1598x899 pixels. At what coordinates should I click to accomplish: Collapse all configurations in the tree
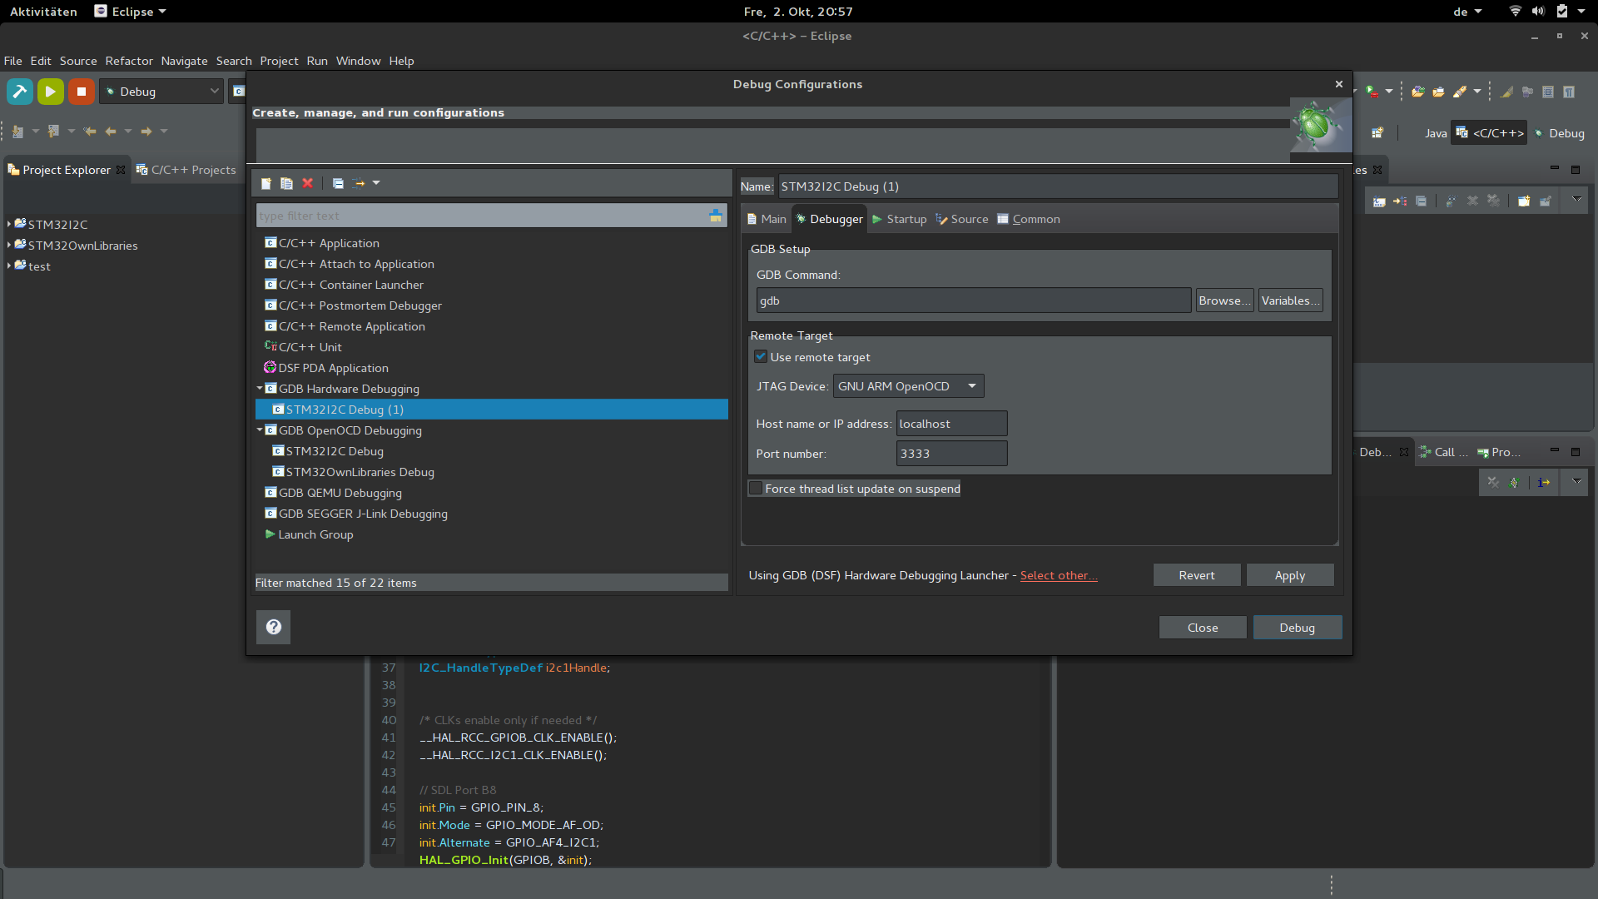pos(338,183)
